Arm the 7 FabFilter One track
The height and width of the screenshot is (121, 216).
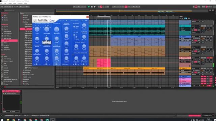211,58
